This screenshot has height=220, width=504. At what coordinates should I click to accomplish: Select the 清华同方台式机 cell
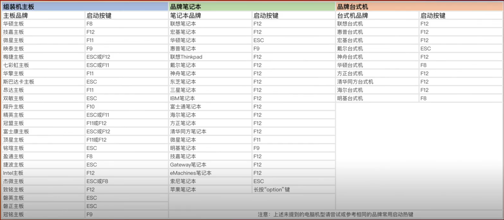355,82
